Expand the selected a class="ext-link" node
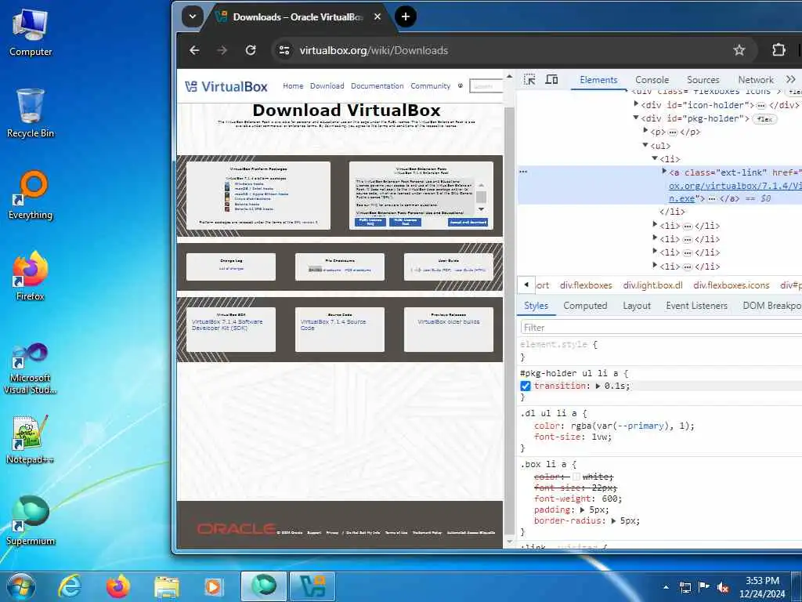The width and height of the screenshot is (802, 602). pos(664,172)
